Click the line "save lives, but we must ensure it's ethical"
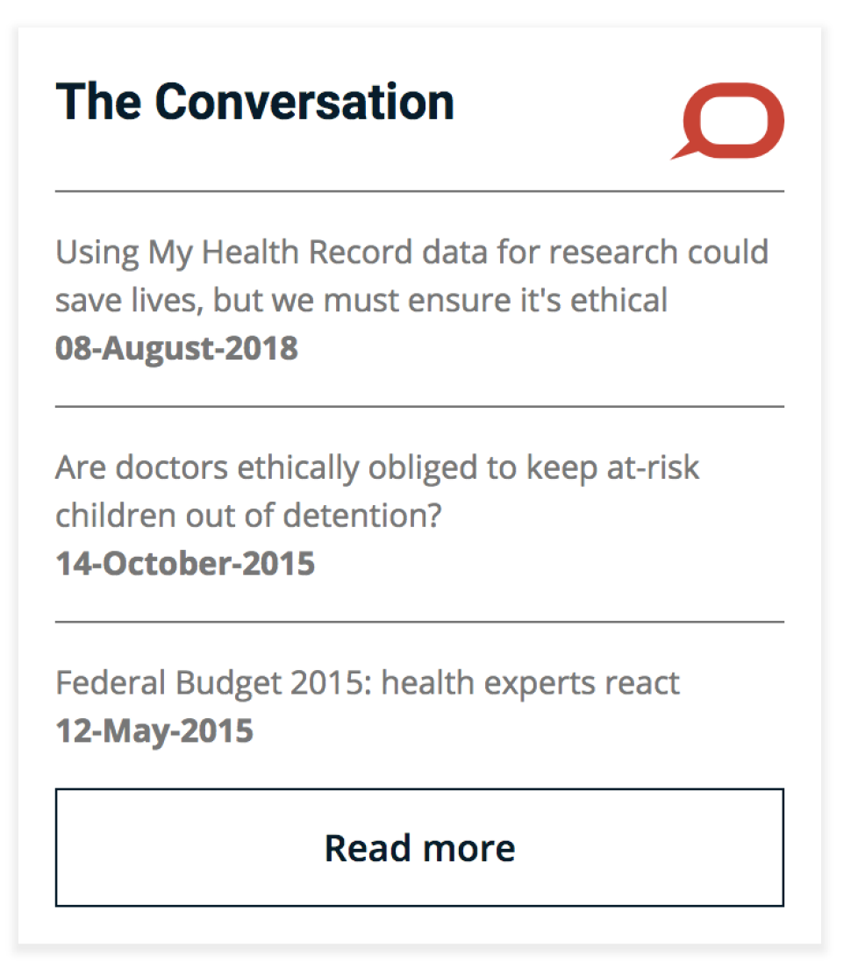This screenshot has width=851, height=969. point(361,301)
